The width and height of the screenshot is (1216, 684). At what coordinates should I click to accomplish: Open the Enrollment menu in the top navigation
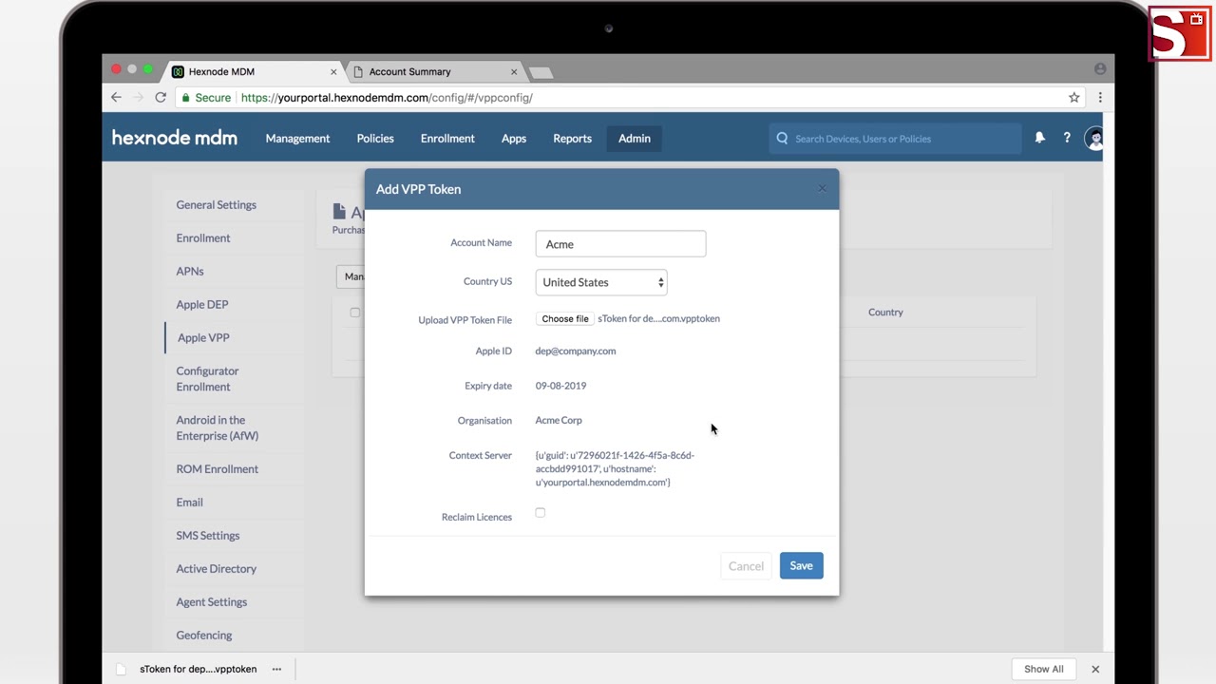tap(447, 138)
